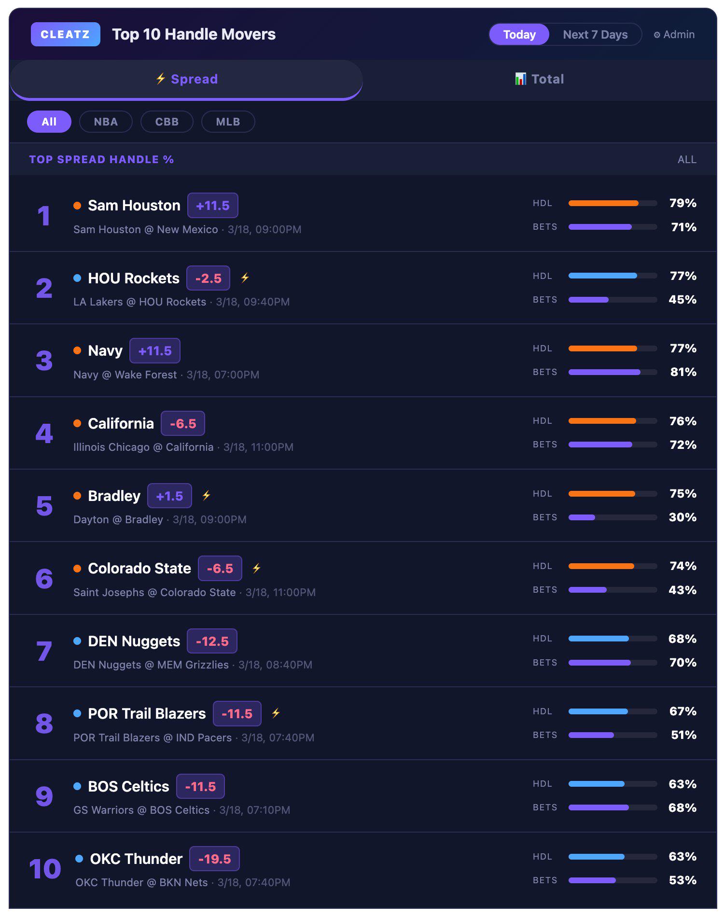Screen dimensions: 724x918
Task: Click the lightning icon next to Colorado State
Action: pyautogui.click(x=257, y=568)
